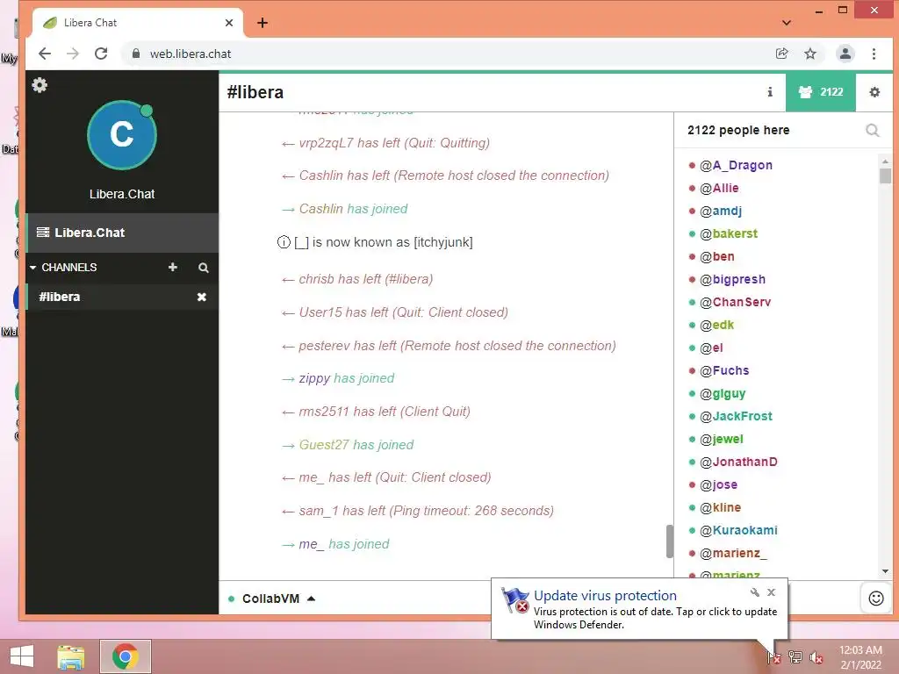The height and width of the screenshot is (674, 899).
Task: Switch to the Libera Chat tab
Action: (x=138, y=23)
